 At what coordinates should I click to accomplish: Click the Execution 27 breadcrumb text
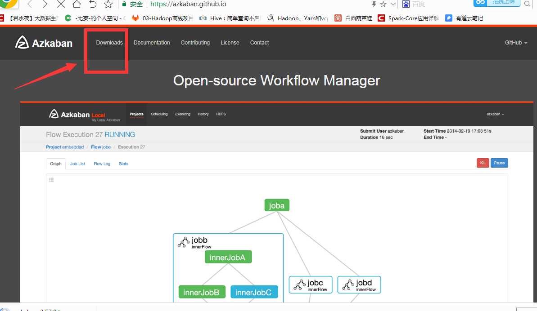pos(131,147)
